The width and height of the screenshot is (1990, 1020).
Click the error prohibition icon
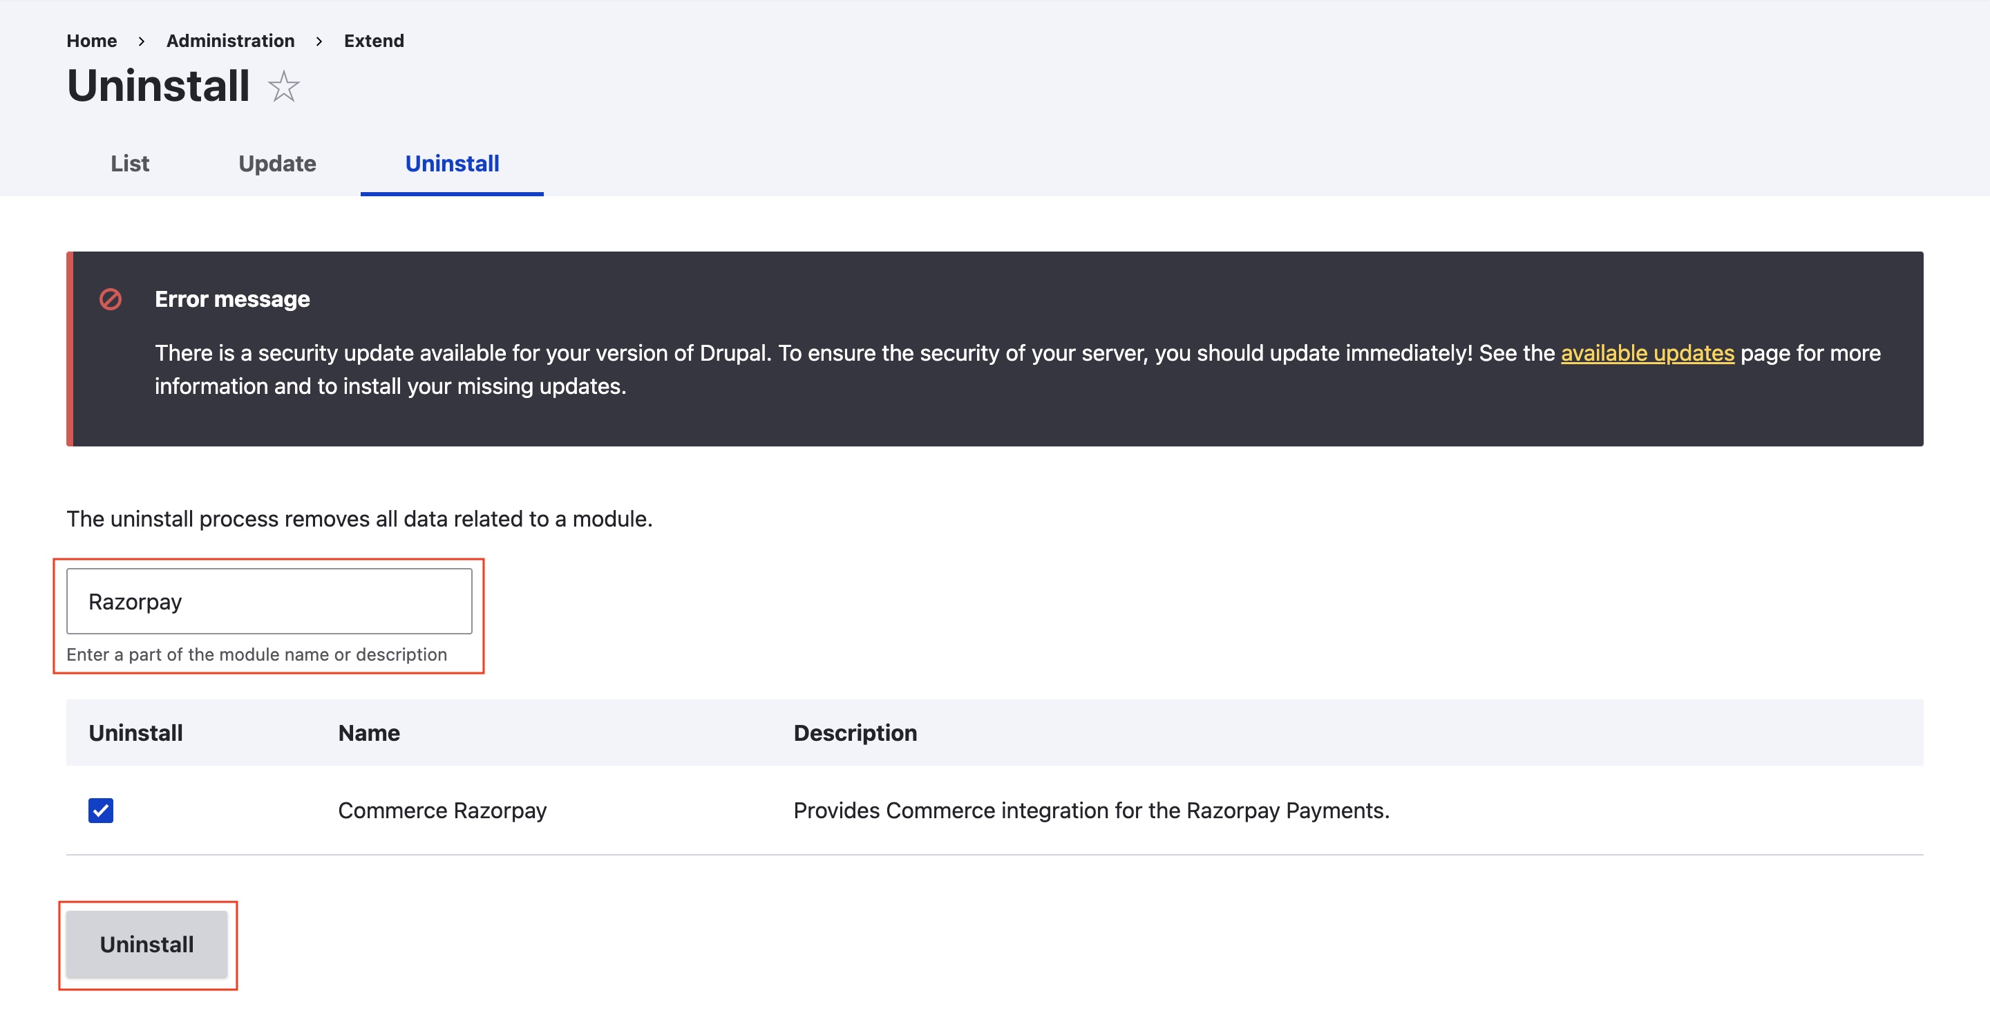pos(111,299)
